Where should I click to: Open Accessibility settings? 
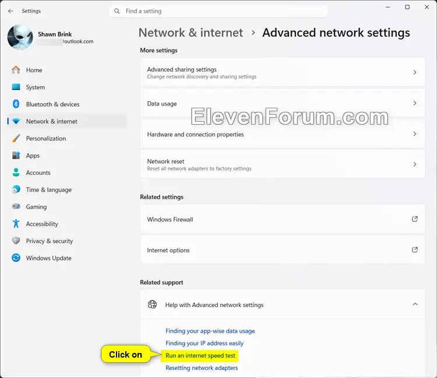click(x=67, y=224)
